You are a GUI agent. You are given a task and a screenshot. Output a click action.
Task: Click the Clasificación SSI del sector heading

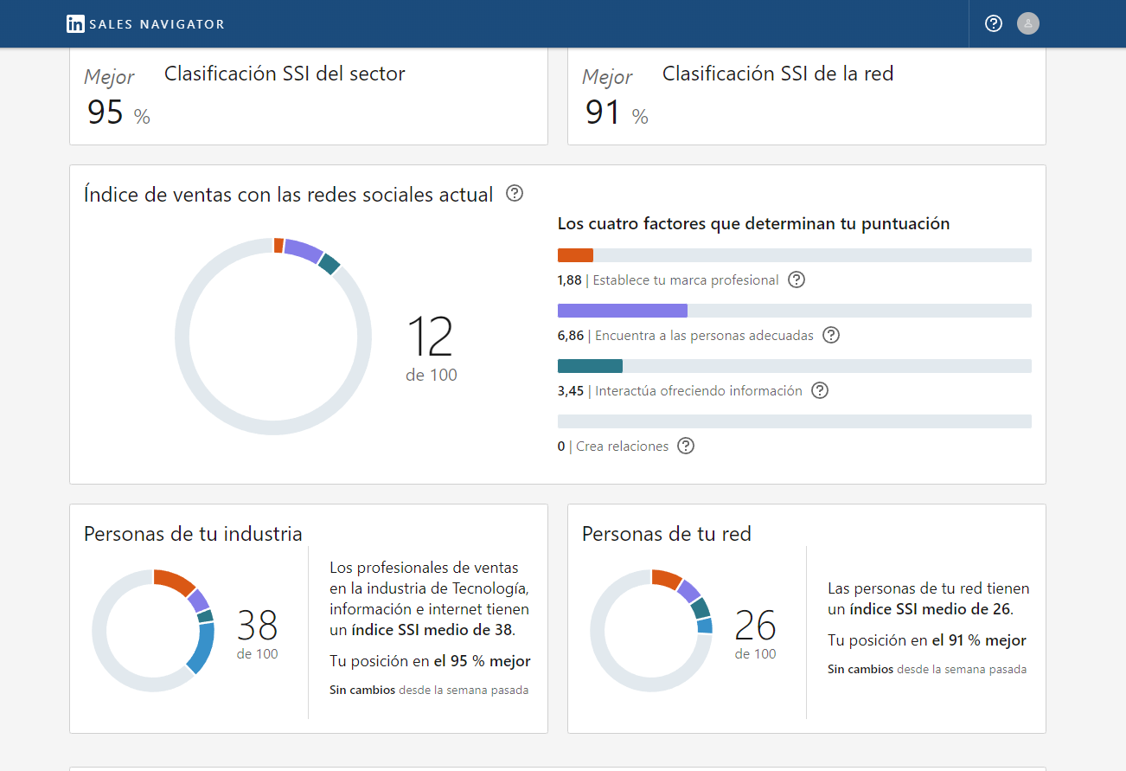tap(285, 74)
